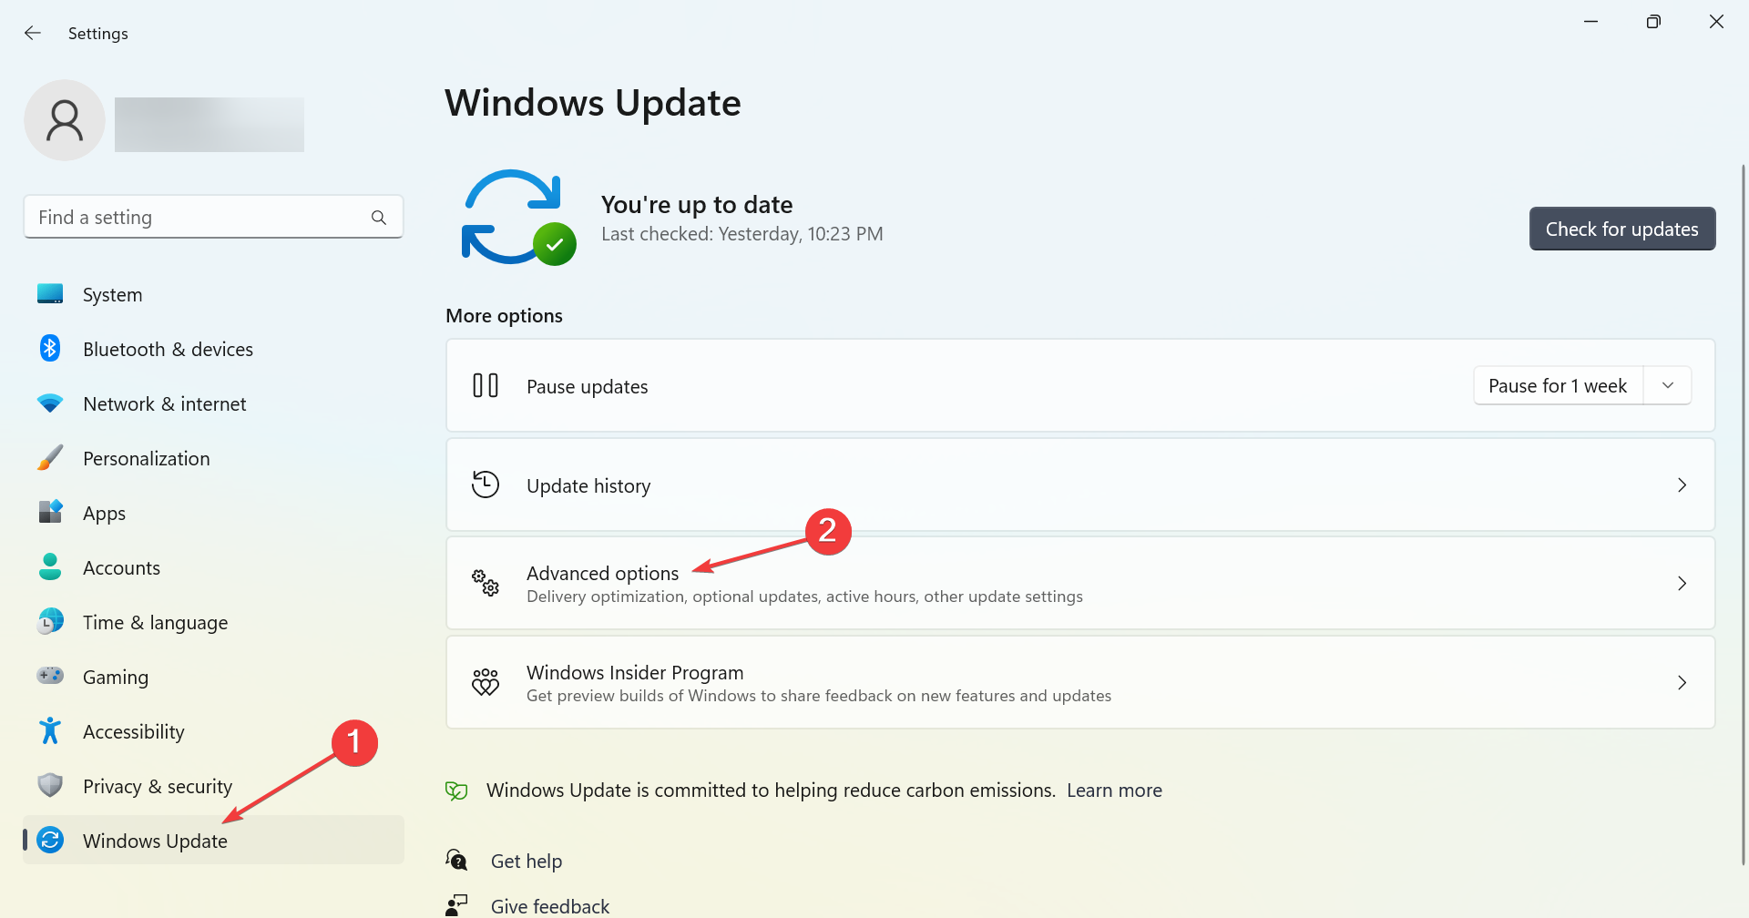Open Time & language settings
This screenshot has width=1749, height=918.
click(155, 621)
